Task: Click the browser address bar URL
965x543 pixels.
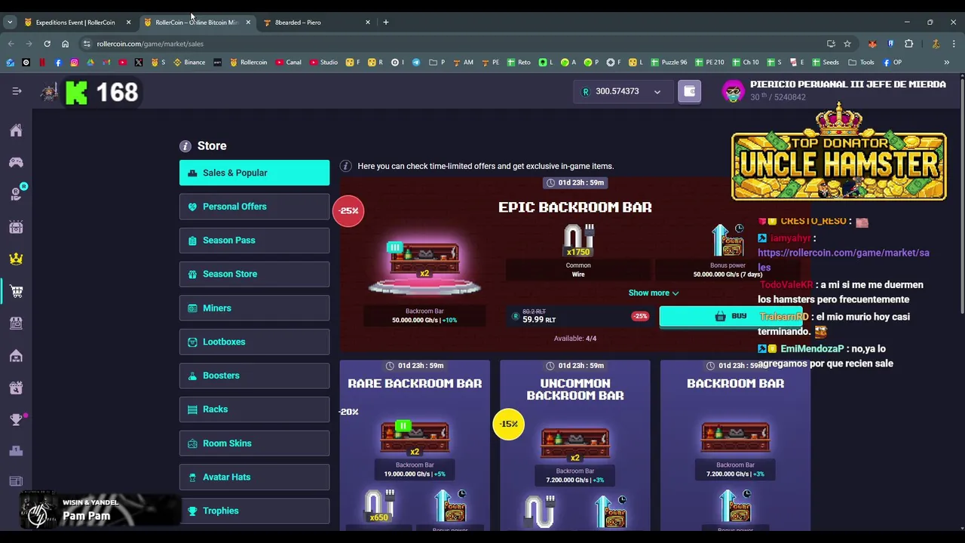Action: tap(150, 44)
